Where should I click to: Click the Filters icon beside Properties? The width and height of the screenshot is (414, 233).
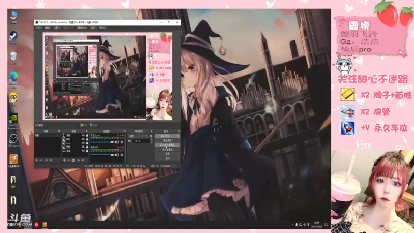click(x=91, y=125)
